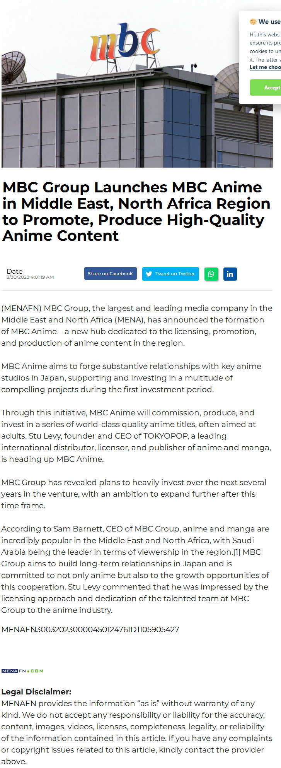
Task: Accept cookies with the green button
Action: (x=266, y=87)
